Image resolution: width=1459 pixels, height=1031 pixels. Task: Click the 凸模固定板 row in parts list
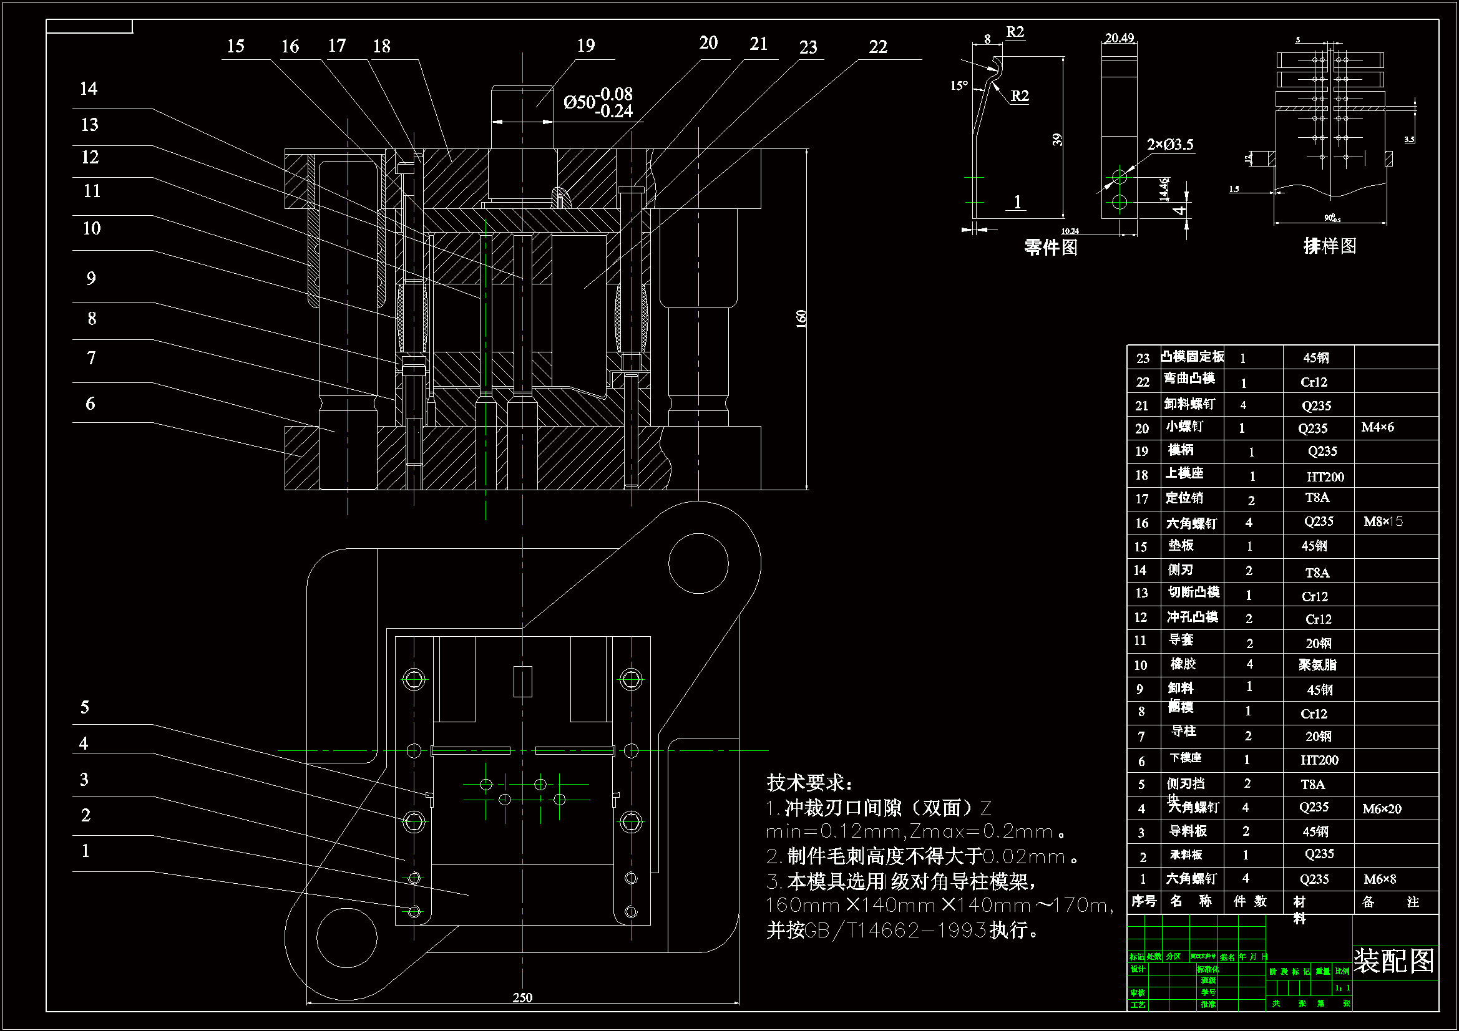[x=1192, y=357]
